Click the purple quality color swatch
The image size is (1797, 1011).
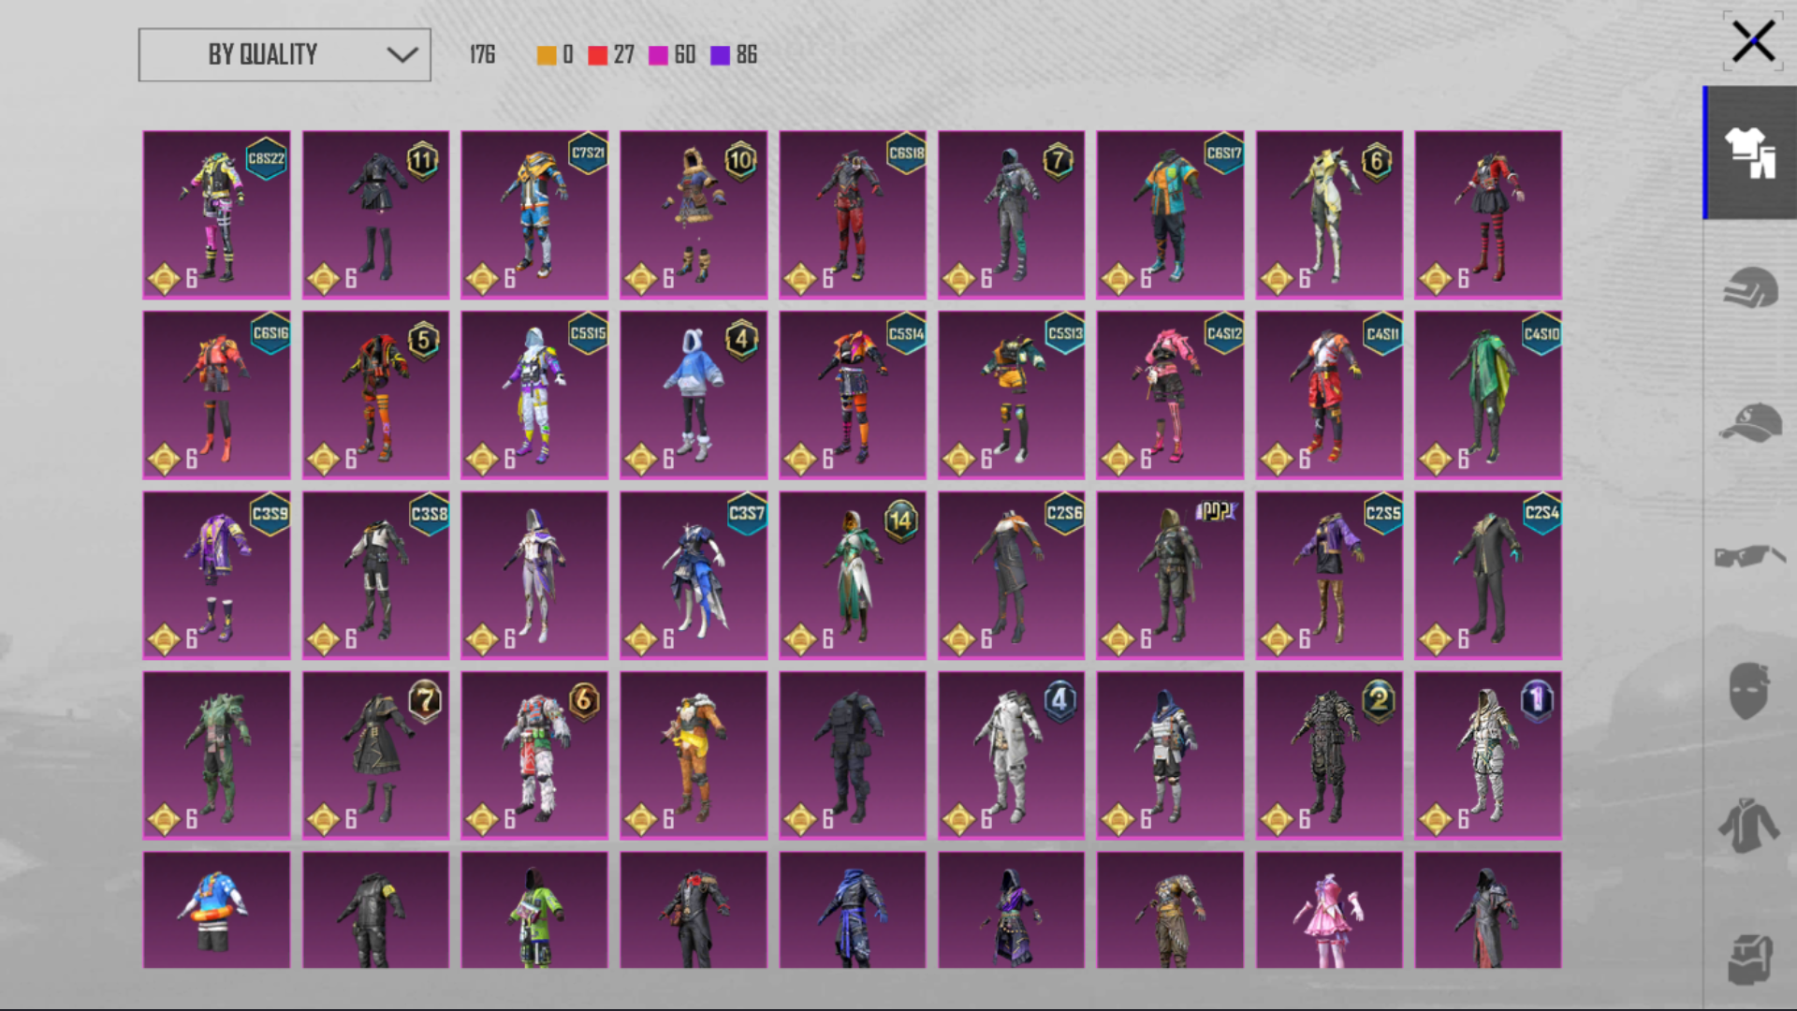[x=720, y=55]
